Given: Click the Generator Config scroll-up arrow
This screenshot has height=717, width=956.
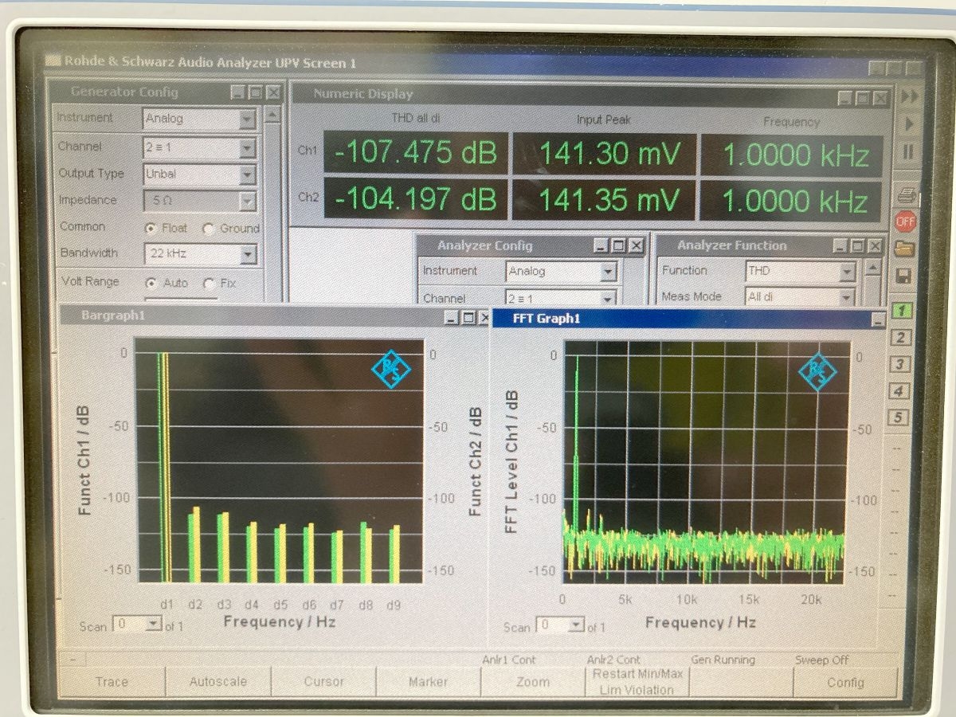Looking at the screenshot, I should click(x=272, y=115).
